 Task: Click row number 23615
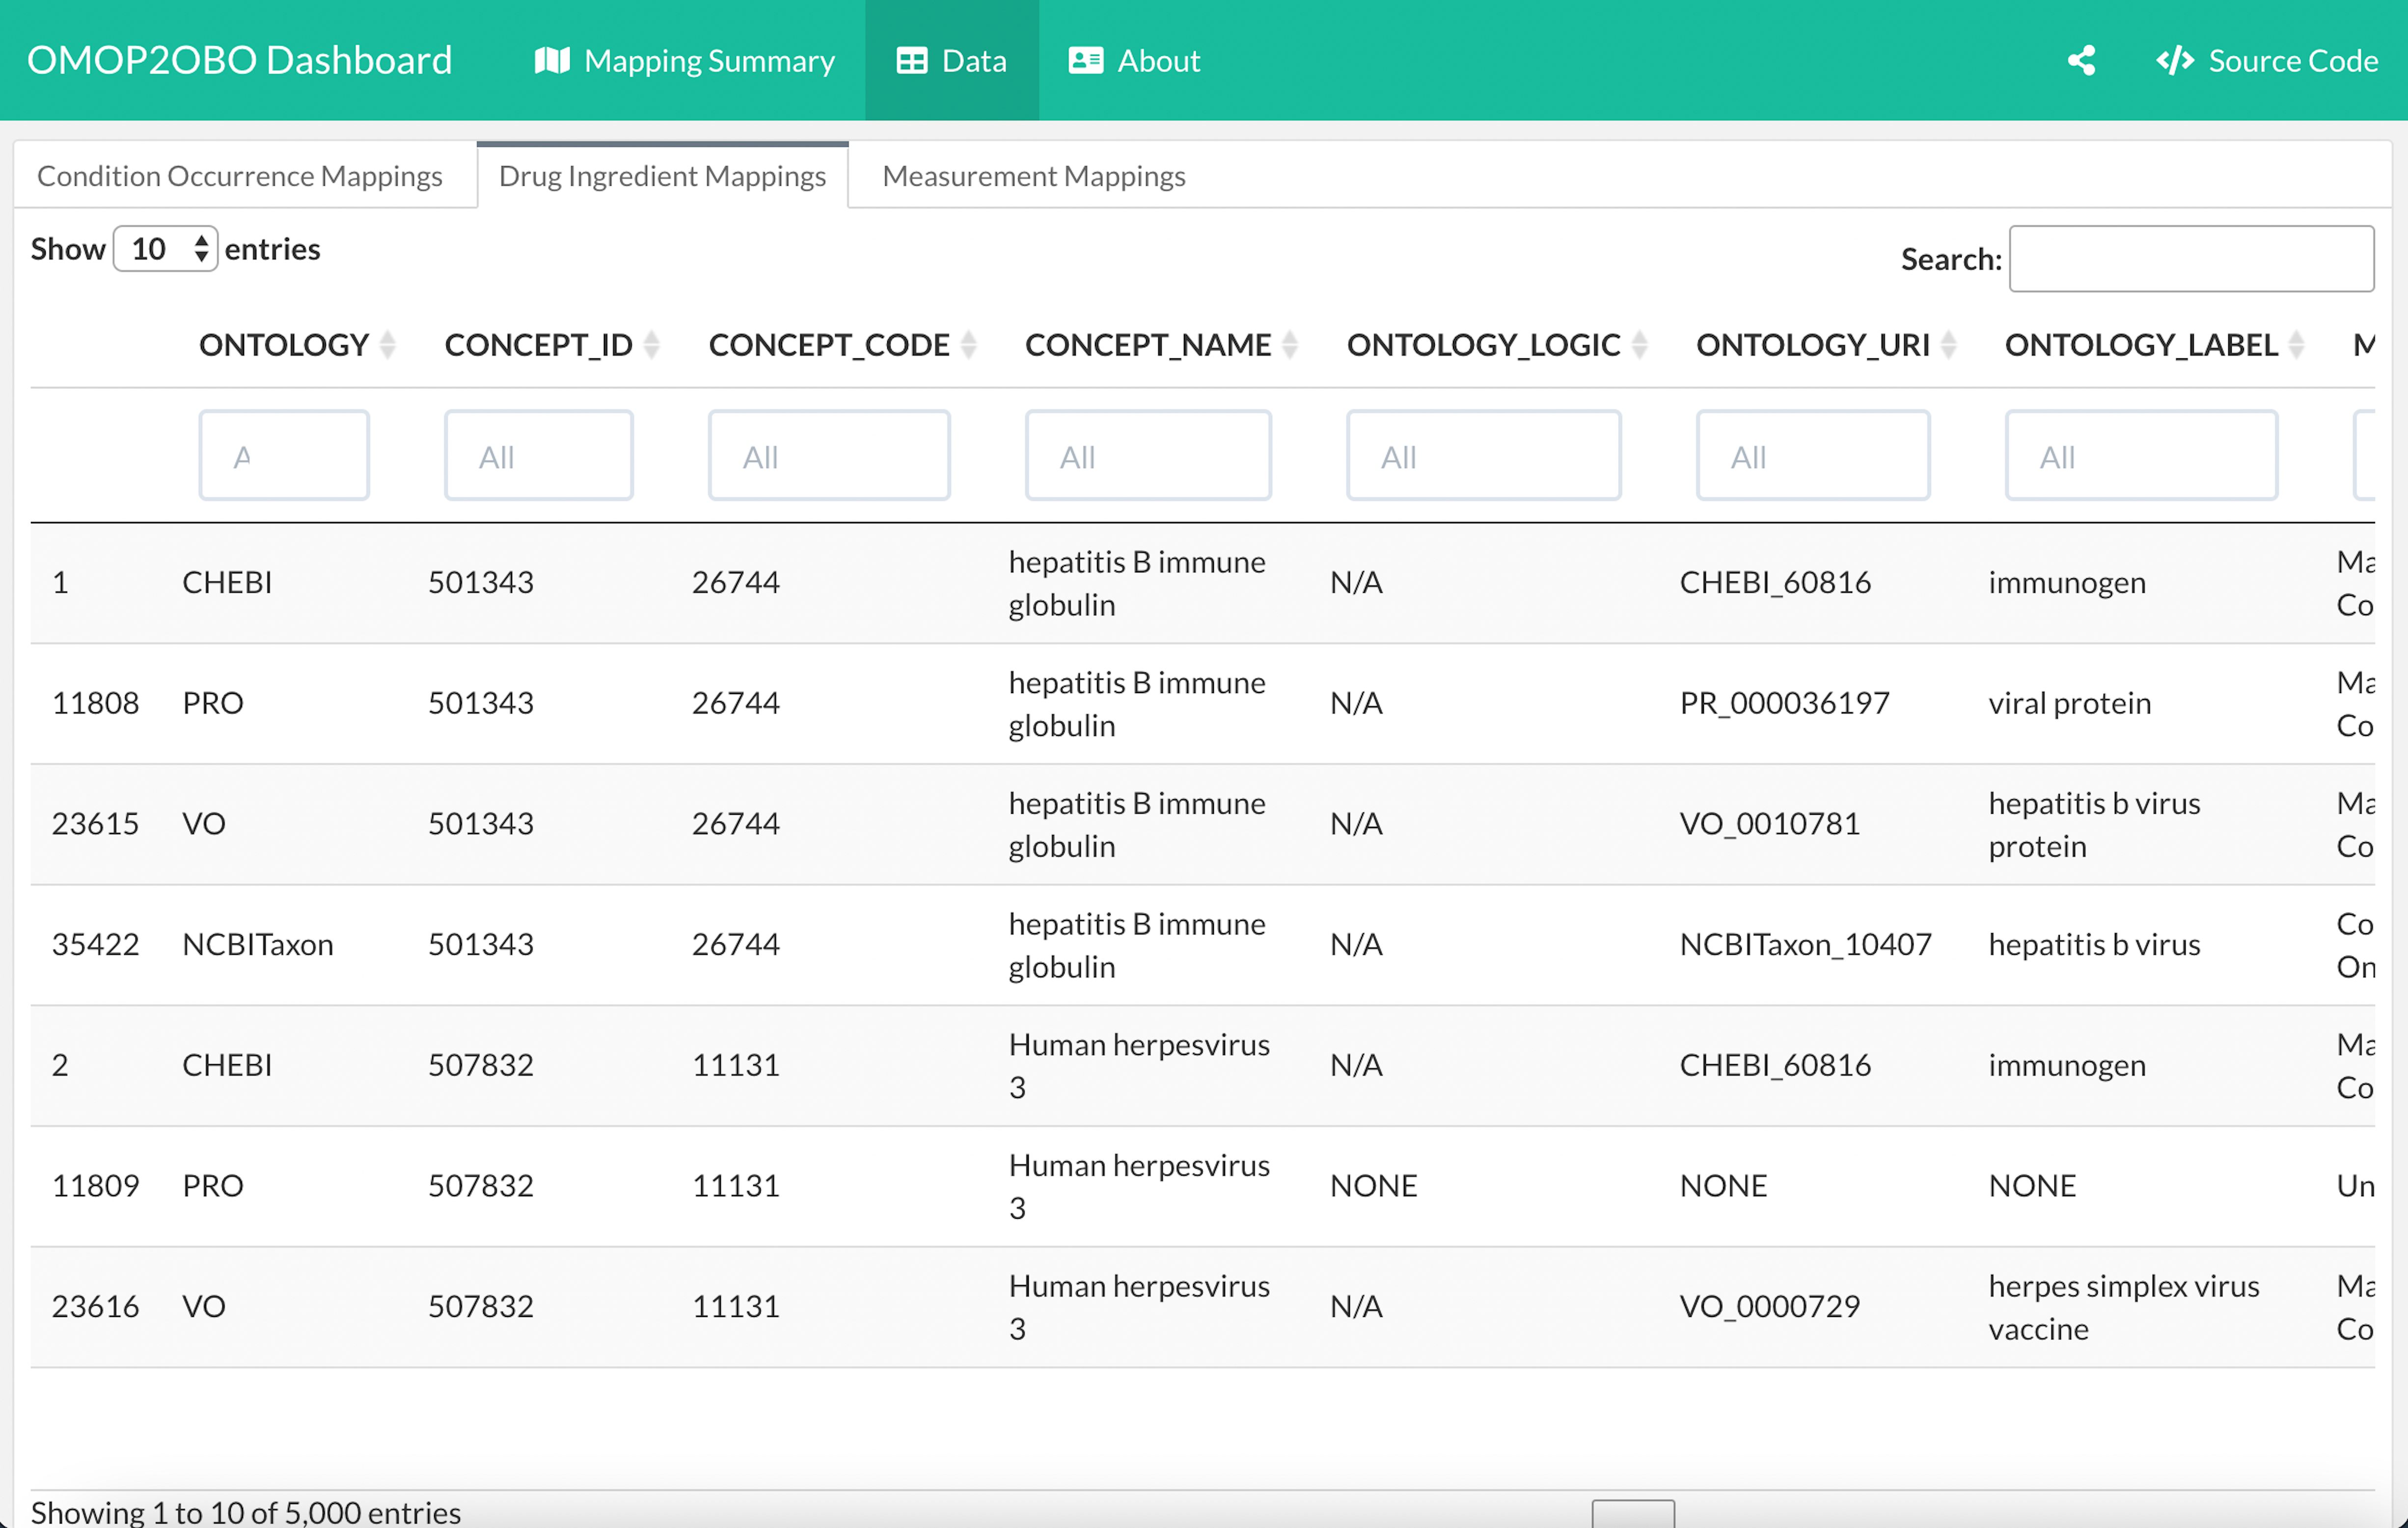(96, 825)
